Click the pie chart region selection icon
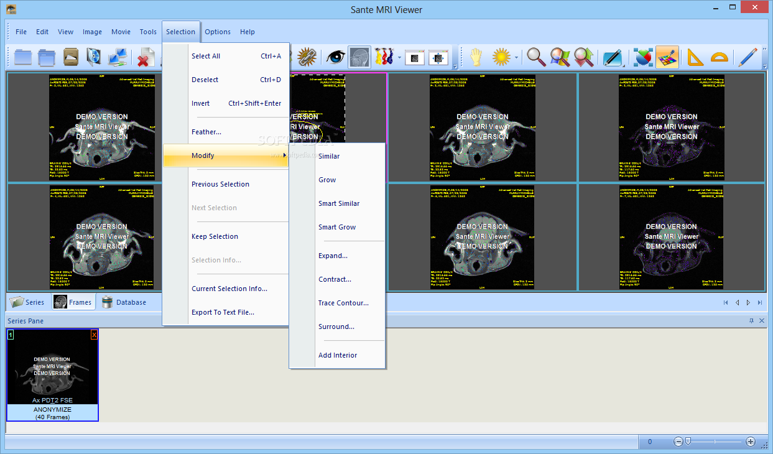 (644, 57)
